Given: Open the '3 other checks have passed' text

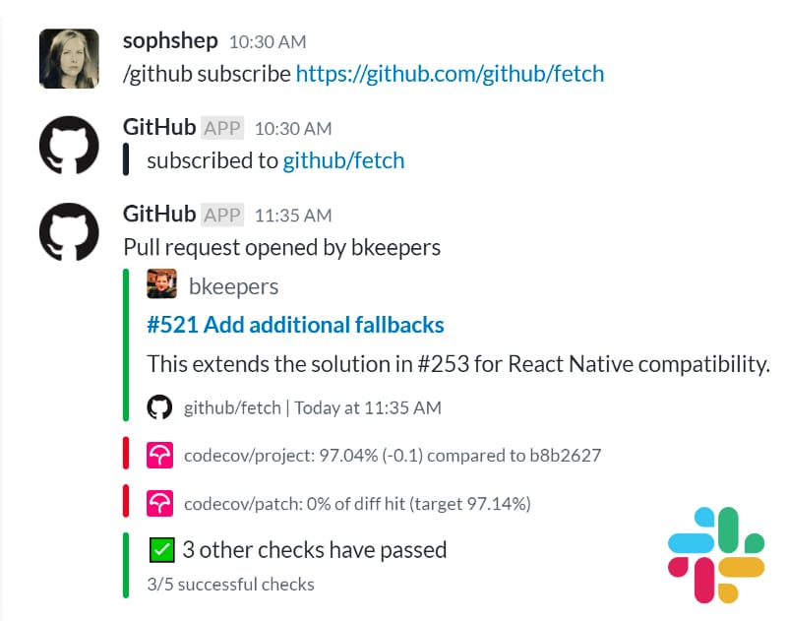Looking at the screenshot, I should point(314,549).
